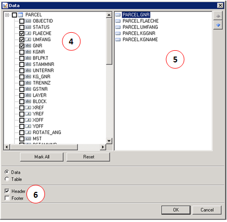This screenshot has width=227, height=222.
Task: Click the LAYER text type icon
Action: (x=28, y=96)
